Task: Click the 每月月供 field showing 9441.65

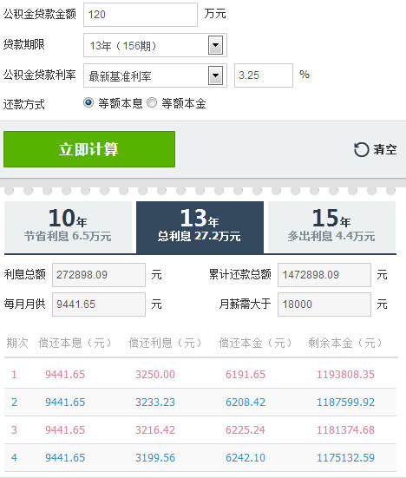Action: pyautogui.click(x=99, y=304)
